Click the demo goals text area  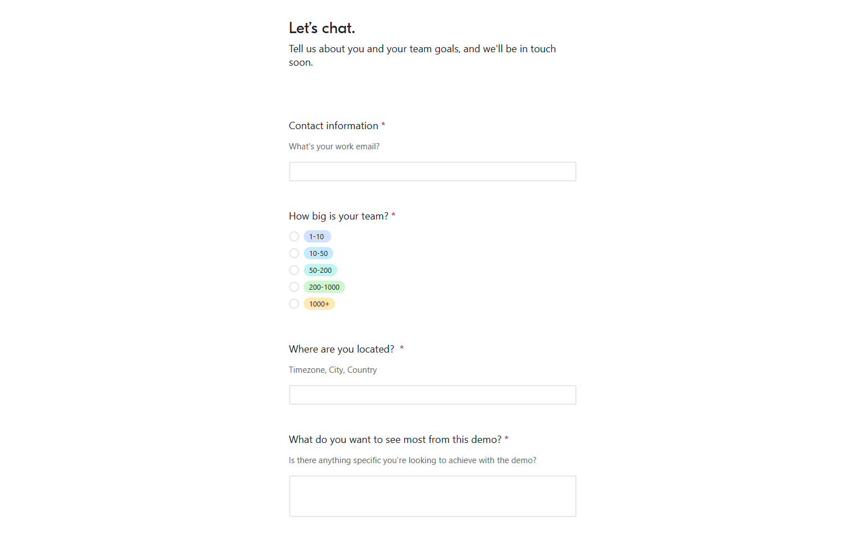pos(432,496)
